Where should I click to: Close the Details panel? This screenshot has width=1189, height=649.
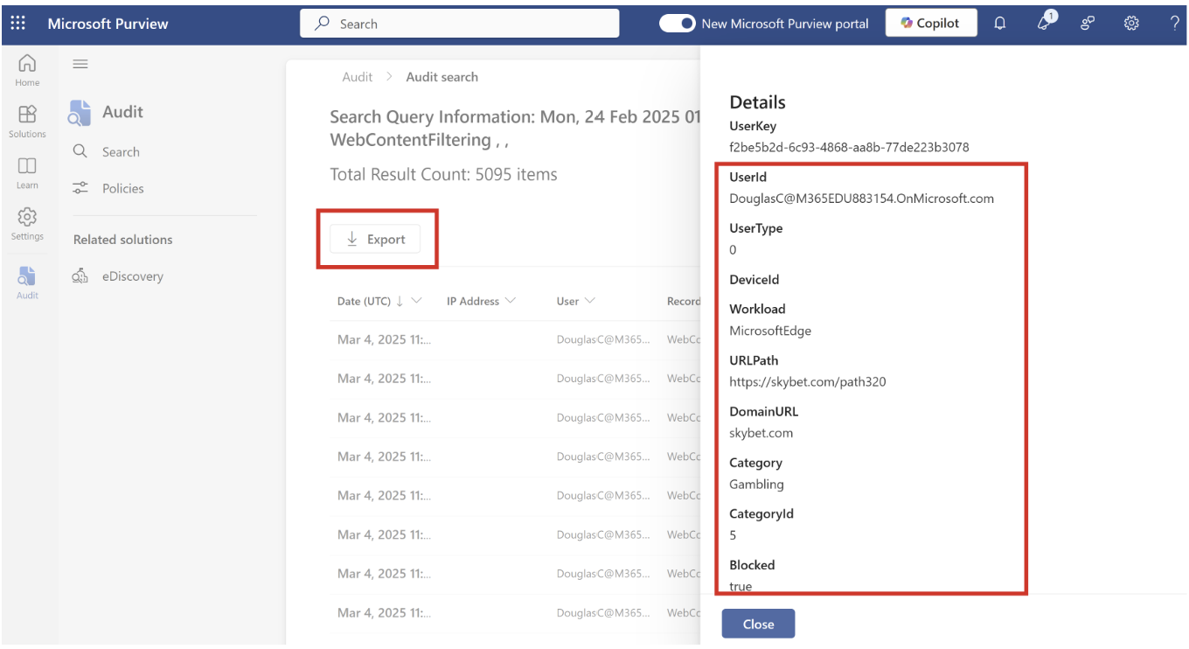757,623
